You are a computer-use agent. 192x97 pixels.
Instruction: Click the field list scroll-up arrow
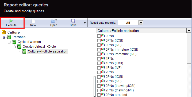tap(189, 30)
